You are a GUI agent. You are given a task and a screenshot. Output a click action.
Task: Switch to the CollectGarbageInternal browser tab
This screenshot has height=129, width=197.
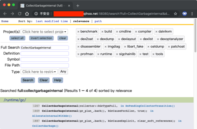pyautogui.click(x=45, y=6)
